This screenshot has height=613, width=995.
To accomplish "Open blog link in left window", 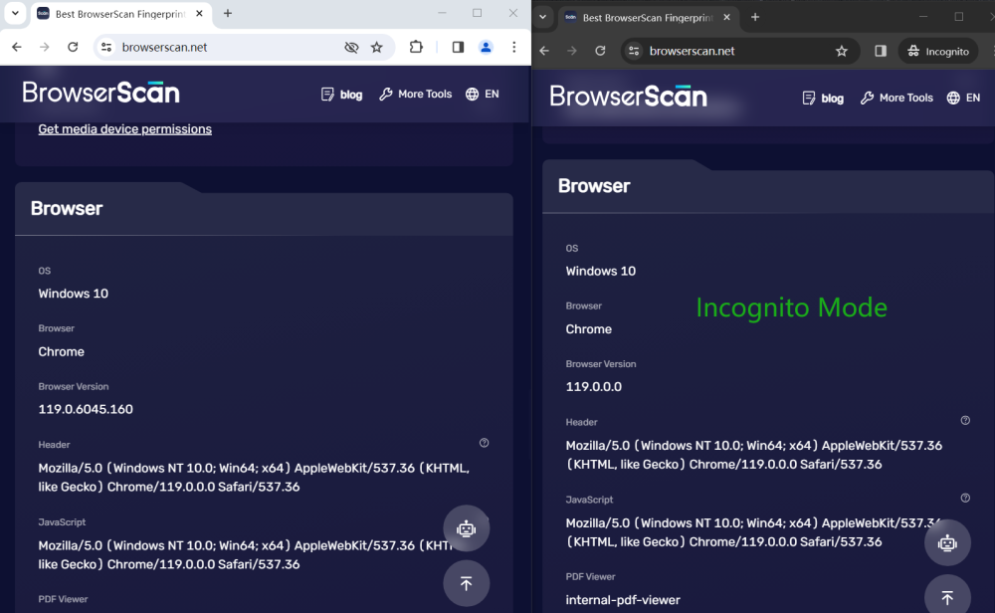I will click(x=342, y=95).
